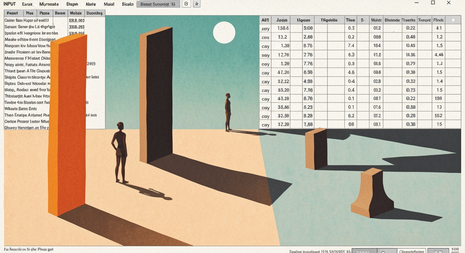Click the cell value 7,88
The height and width of the screenshot is (253, 465).
pos(308,124)
